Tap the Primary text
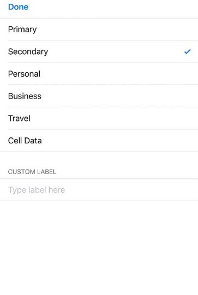 pyautogui.click(x=22, y=30)
